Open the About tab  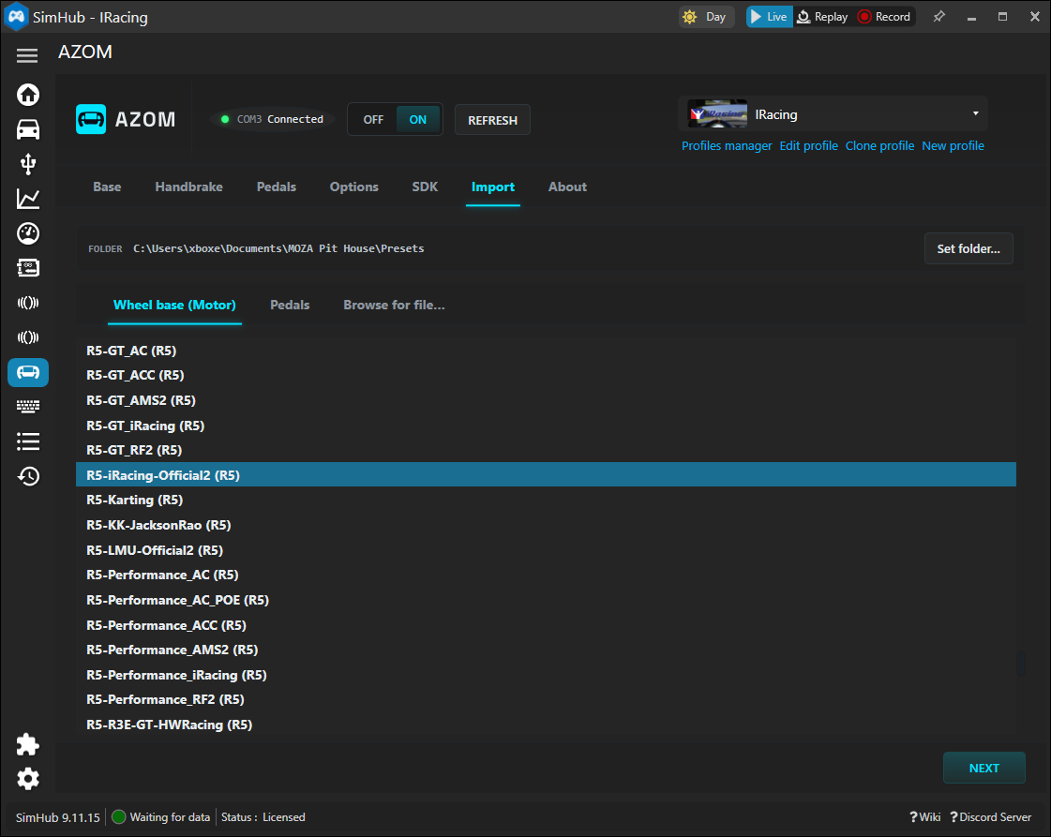click(567, 187)
